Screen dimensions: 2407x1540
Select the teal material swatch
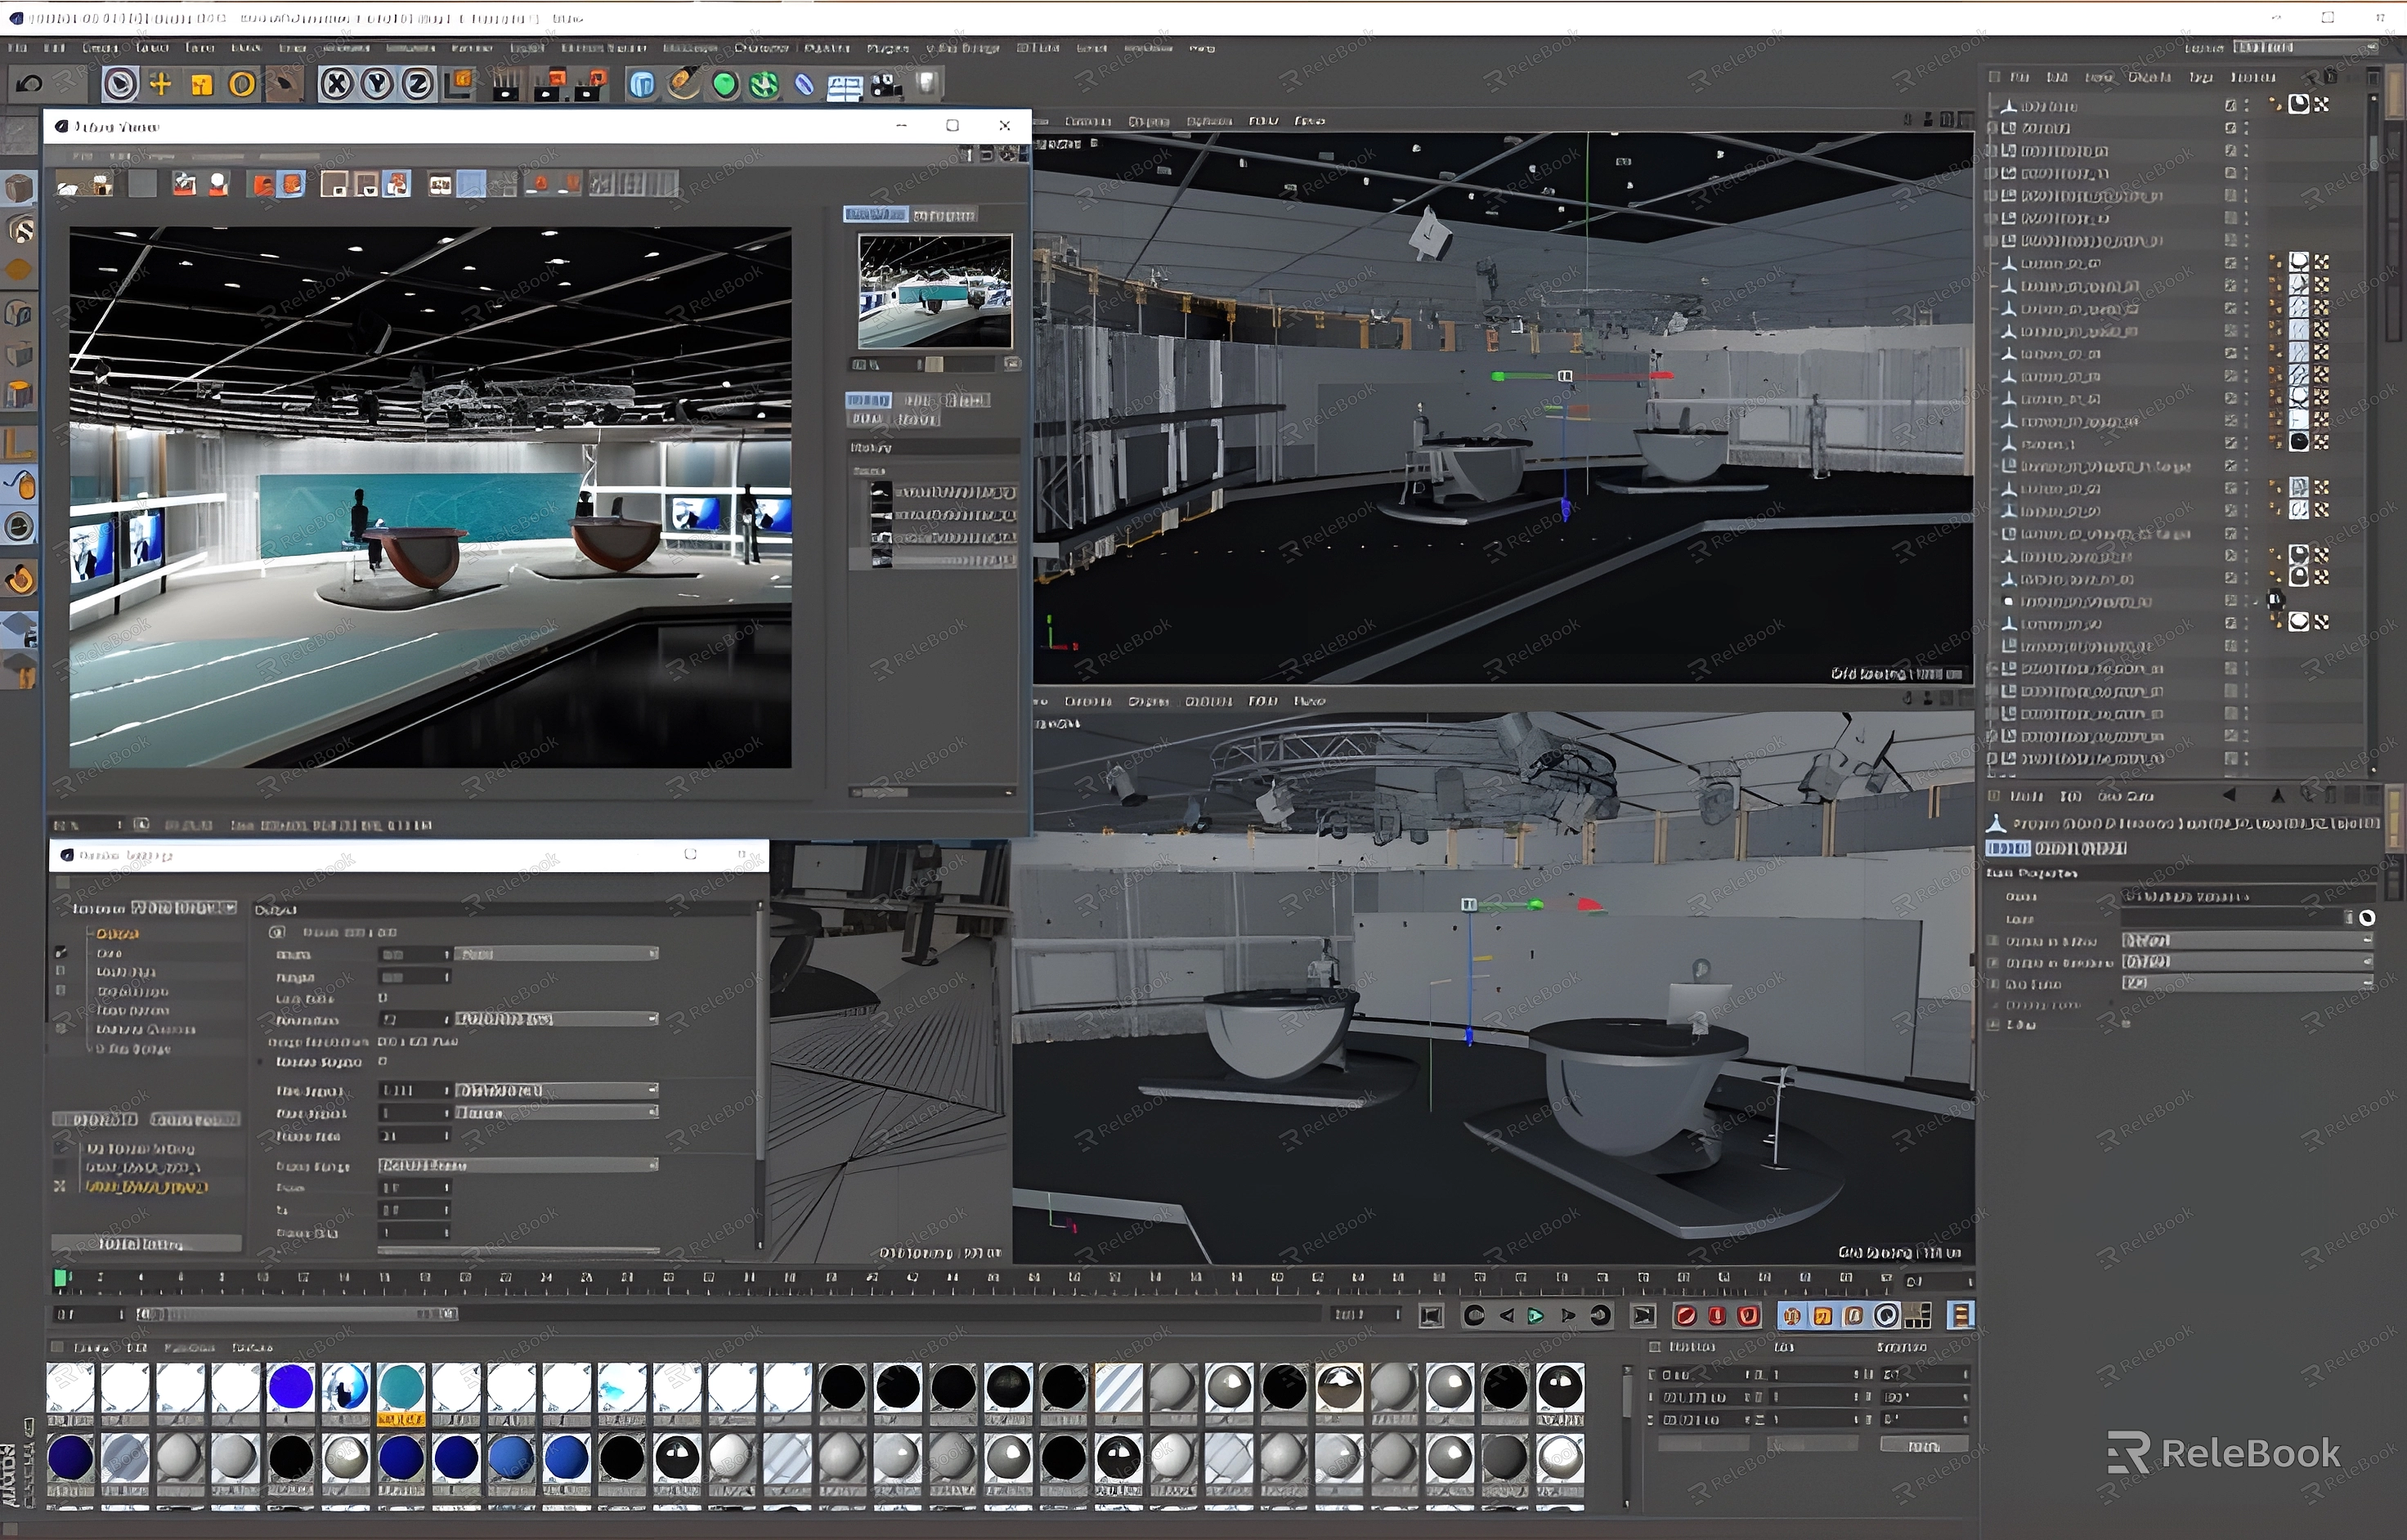(401, 1387)
